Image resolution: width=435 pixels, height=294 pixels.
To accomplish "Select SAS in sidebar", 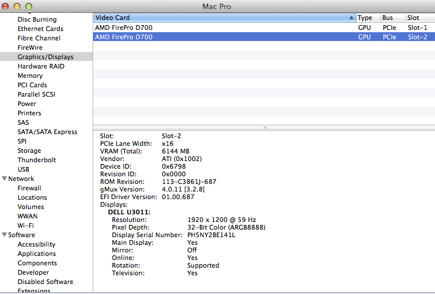I will pyautogui.click(x=23, y=122).
